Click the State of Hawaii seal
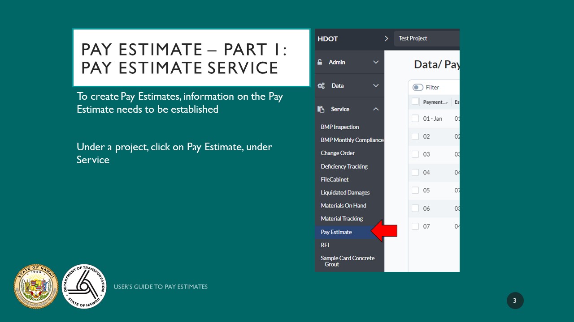 (36, 286)
